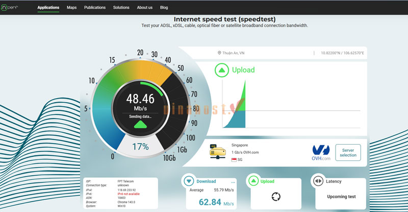Click the OVH.com logo
The width and height of the screenshot is (408, 212).
[x=321, y=152]
